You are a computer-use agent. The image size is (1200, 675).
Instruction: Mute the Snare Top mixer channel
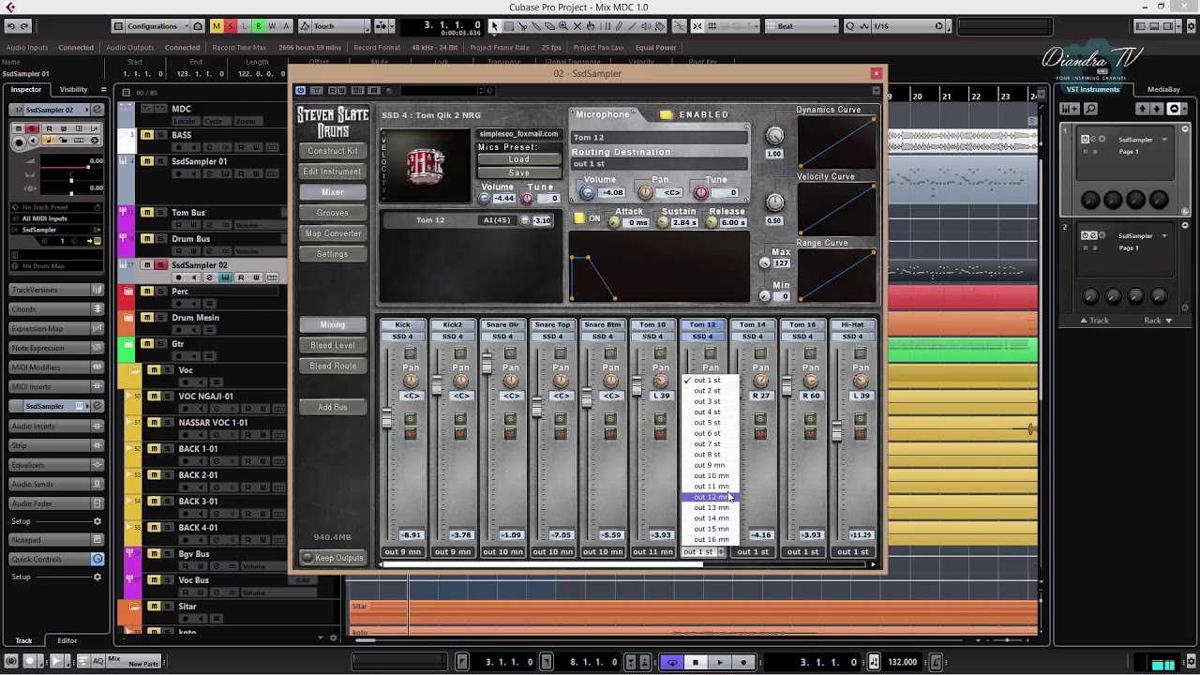coord(560,433)
